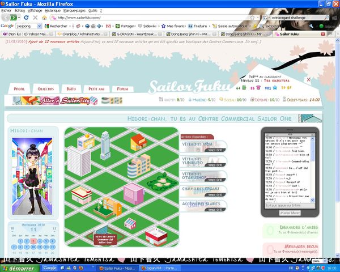The width and height of the screenshot is (340, 272).
Task: Choose the Vêtements M&M action
Action: 203,146
